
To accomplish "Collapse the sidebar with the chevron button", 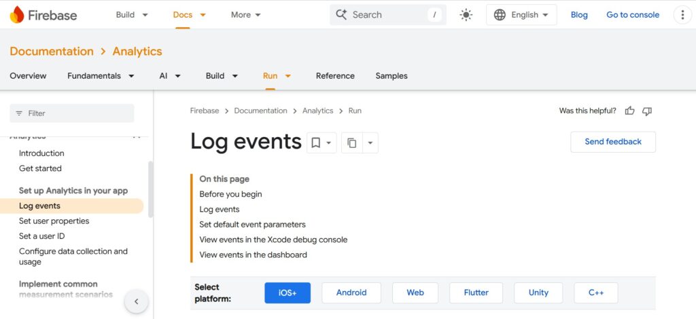I will pyautogui.click(x=136, y=301).
